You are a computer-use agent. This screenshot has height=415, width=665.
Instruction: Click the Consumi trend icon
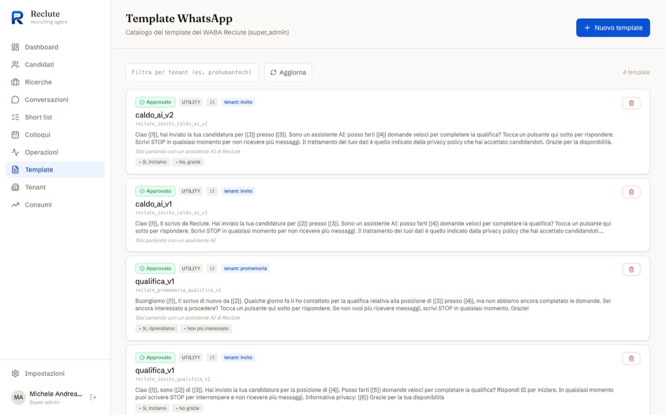coord(15,205)
